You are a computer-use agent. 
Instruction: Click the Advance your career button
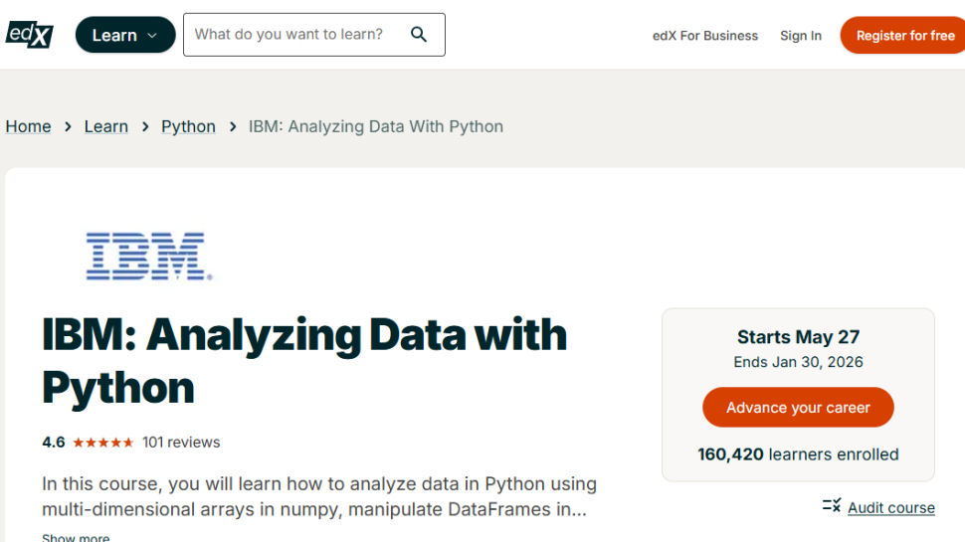798,408
